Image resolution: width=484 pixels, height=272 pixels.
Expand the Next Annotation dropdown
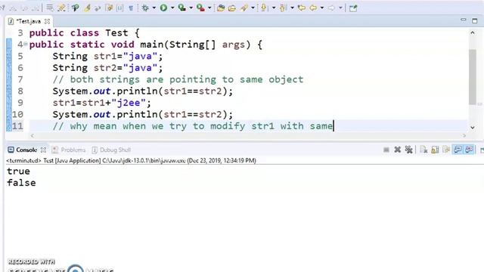click(274, 8)
